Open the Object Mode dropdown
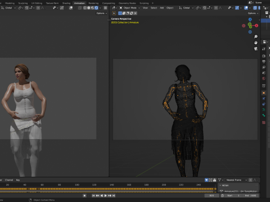This screenshot has height=202, width=270. pyautogui.click(x=130, y=8)
